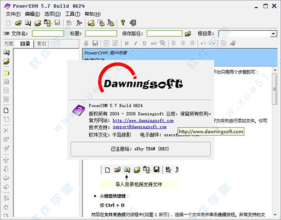Open help via yellow question mark icon
Screen dimensions: 281x220
click(123, 23)
